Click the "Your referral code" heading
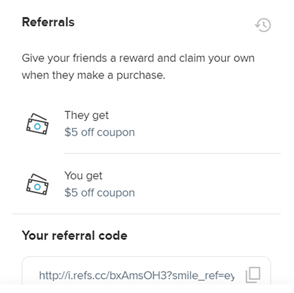The height and width of the screenshot is (293, 294). [75, 236]
